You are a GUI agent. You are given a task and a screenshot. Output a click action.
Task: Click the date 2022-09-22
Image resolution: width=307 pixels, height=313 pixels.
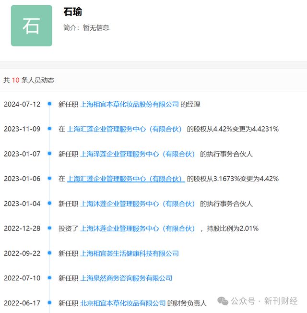22,253
